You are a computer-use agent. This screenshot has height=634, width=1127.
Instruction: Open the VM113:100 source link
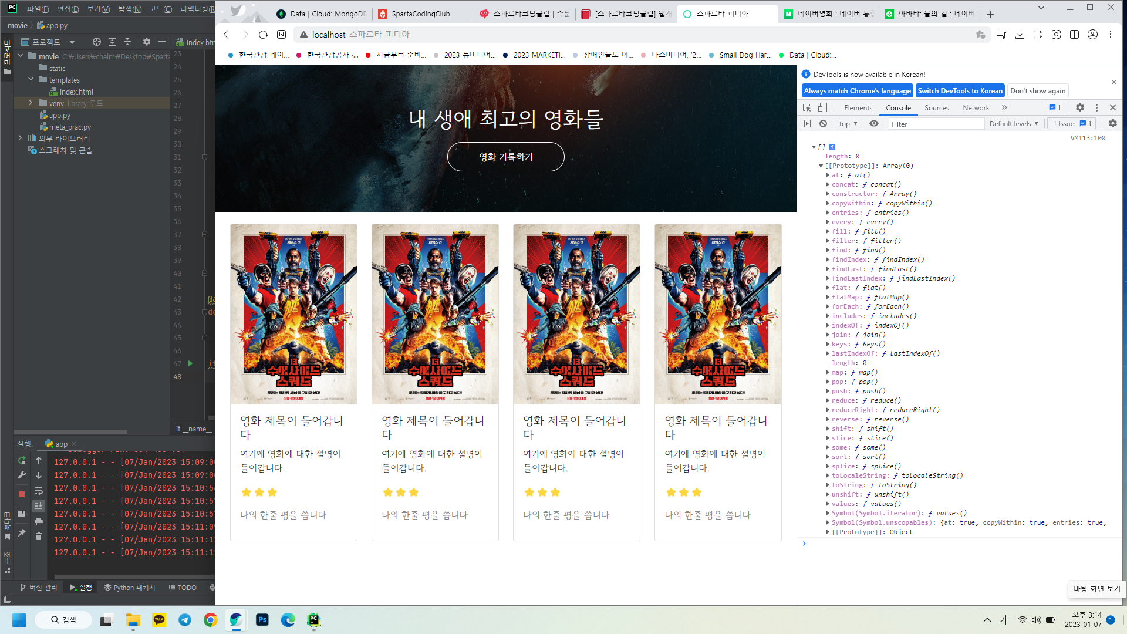(x=1087, y=139)
